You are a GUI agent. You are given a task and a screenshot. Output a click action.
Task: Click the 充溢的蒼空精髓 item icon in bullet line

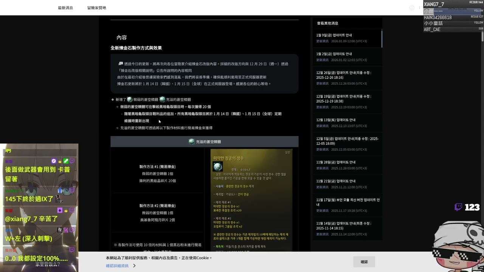pos(162,99)
